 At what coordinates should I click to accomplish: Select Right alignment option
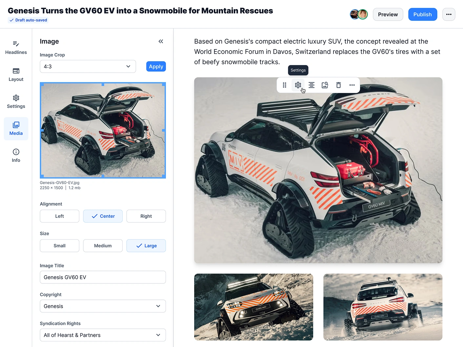[x=146, y=216]
